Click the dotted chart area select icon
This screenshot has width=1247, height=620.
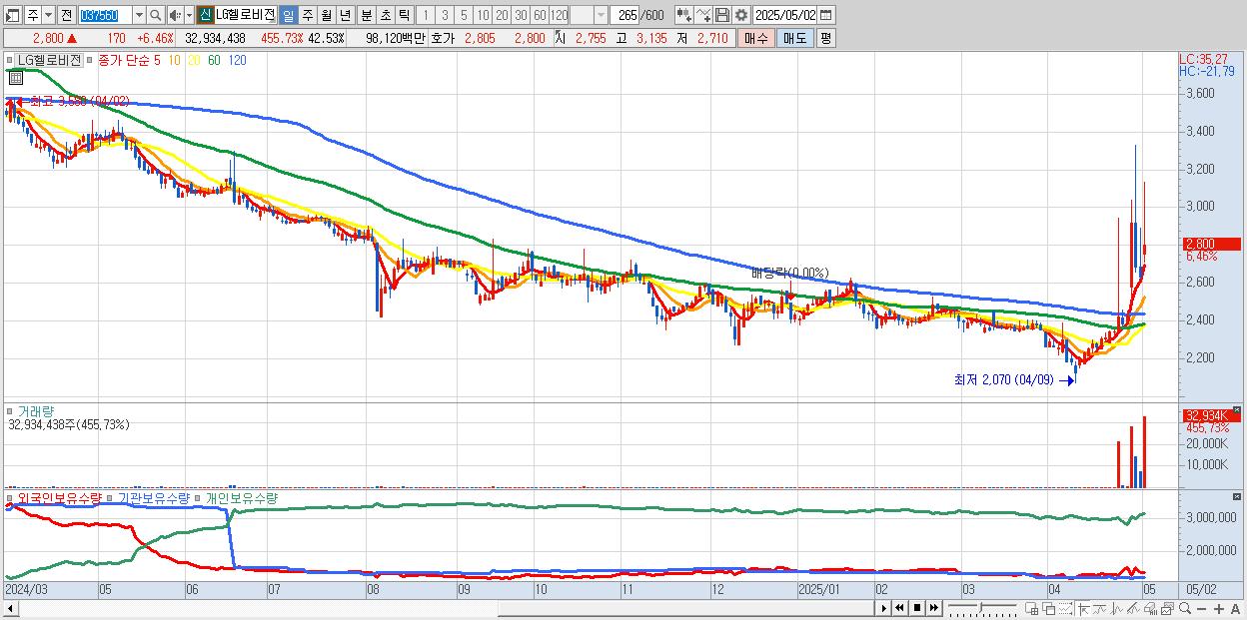pos(1065,608)
